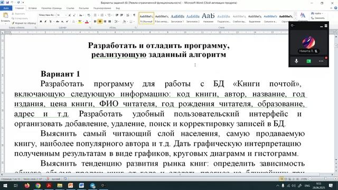Screen dimensions: 338x190
Task: Open PowerPoint from the taskbar
Action: [70, 185]
